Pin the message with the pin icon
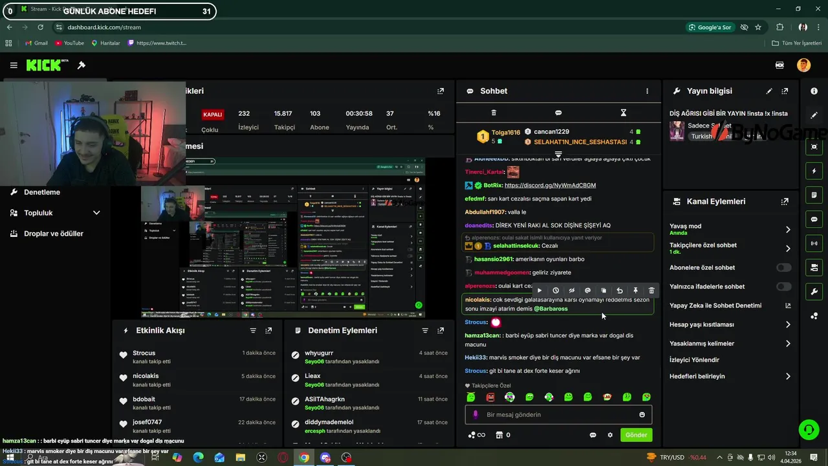This screenshot has width=828, height=466. pos(635,291)
